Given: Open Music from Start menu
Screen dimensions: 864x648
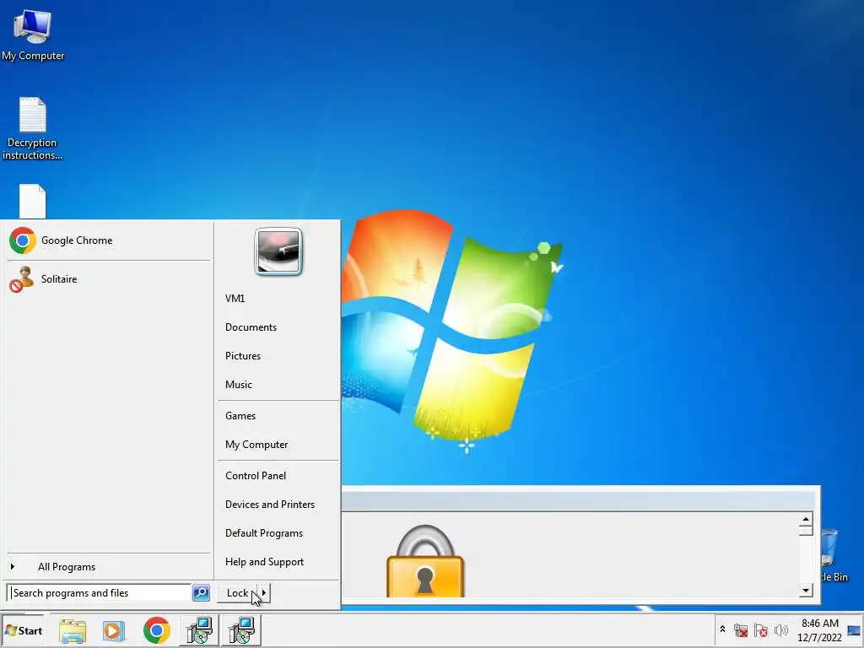Looking at the screenshot, I should pyautogui.click(x=239, y=384).
